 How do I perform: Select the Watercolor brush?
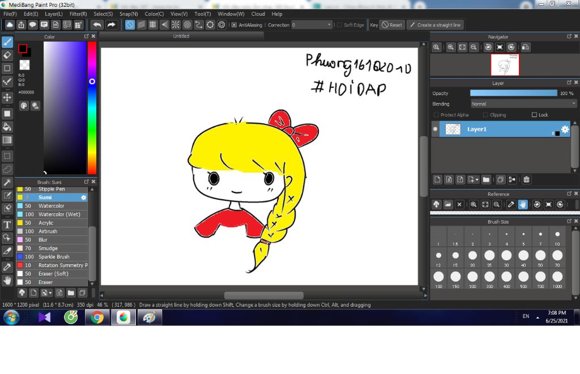[52, 206]
